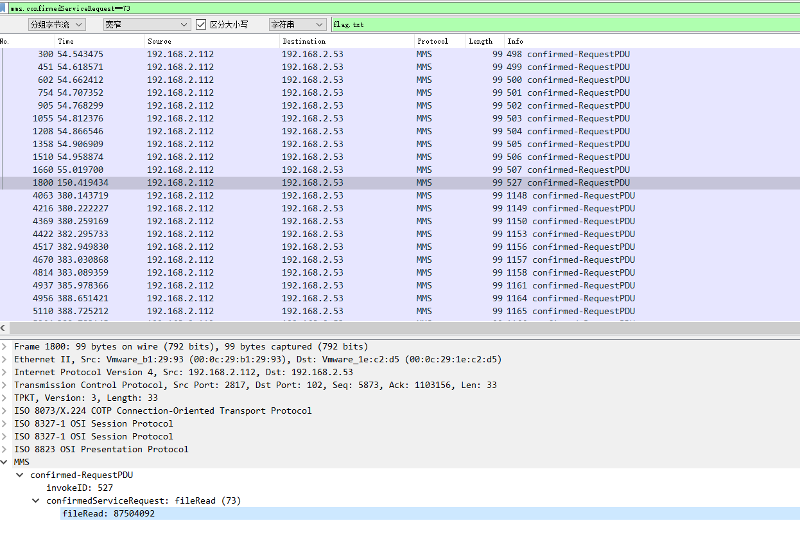Click the display filter input field
The width and height of the screenshot is (800, 539).
click(x=403, y=8)
